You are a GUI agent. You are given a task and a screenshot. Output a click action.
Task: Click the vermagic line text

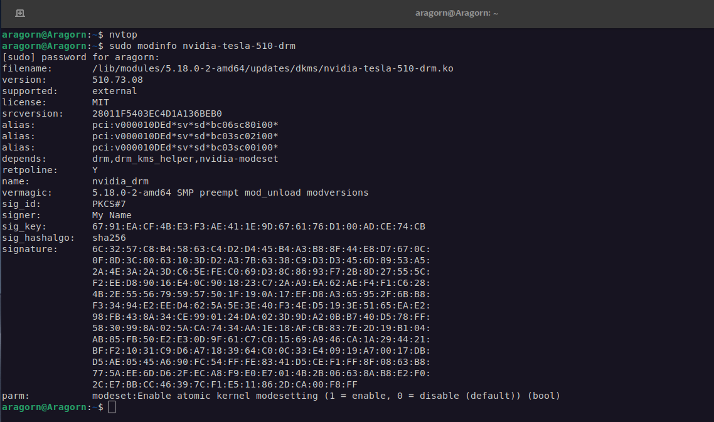[x=230, y=193]
